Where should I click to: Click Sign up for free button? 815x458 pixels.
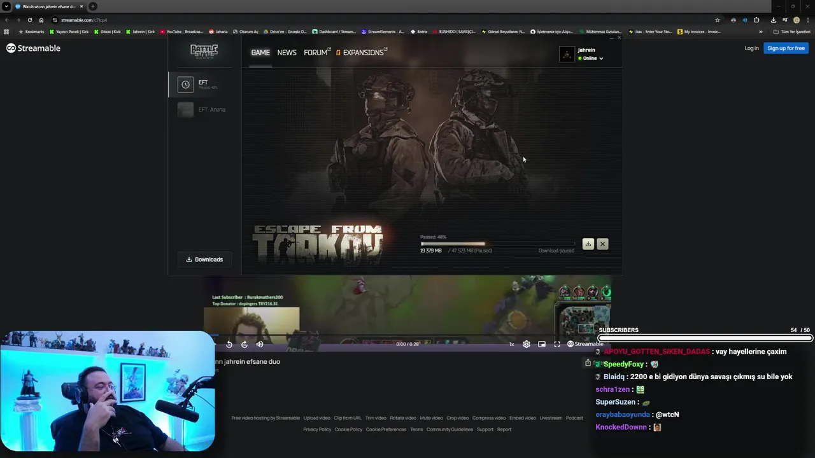coord(786,48)
